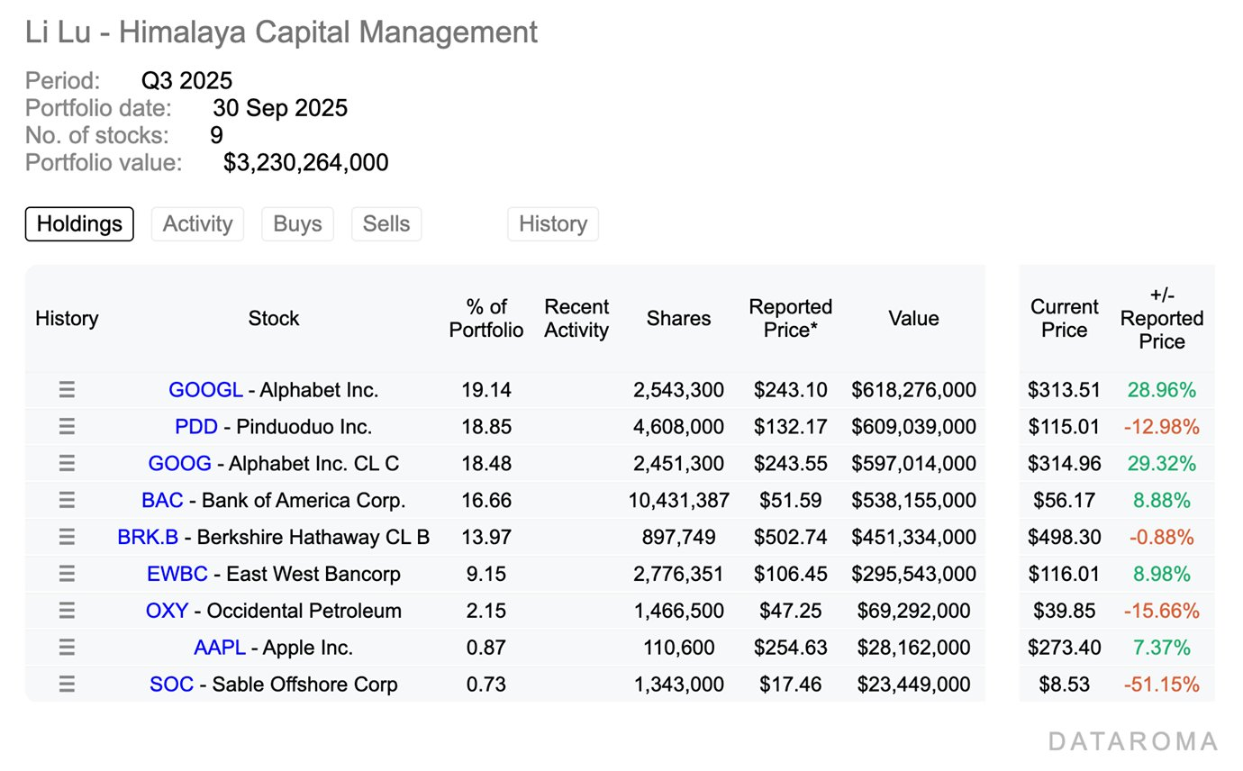
Task: Click the BAC ticker link
Action: (162, 500)
